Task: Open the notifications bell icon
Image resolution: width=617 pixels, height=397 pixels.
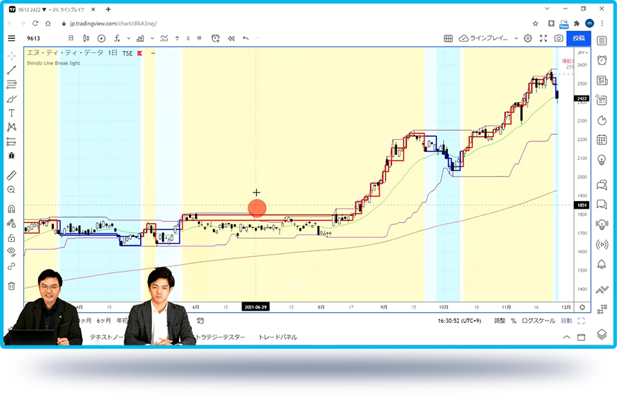Action: tap(601, 264)
